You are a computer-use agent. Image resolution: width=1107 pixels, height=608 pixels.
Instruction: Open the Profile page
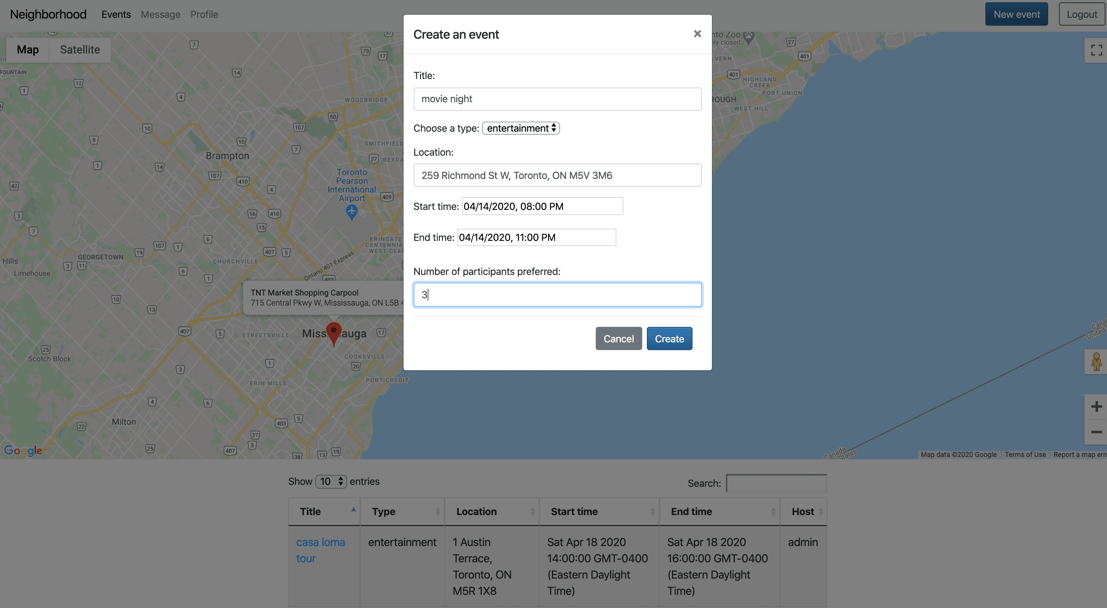(x=204, y=14)
